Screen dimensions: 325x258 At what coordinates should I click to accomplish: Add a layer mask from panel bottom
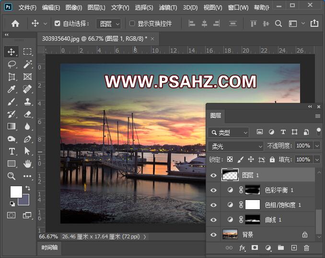pyautogui.click(x=255, y=247)
